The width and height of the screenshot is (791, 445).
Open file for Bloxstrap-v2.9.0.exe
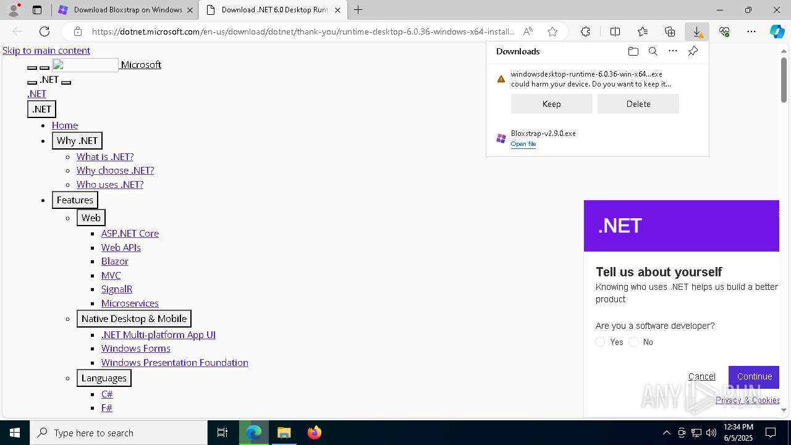[x=523, y=144]
